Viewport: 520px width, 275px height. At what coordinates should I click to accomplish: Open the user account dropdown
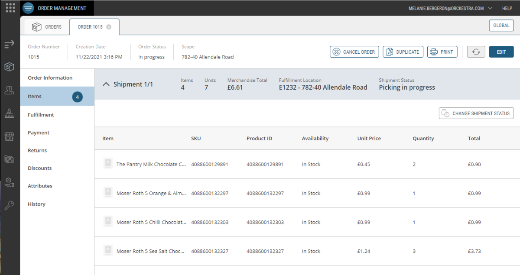(x=490, y=8)
